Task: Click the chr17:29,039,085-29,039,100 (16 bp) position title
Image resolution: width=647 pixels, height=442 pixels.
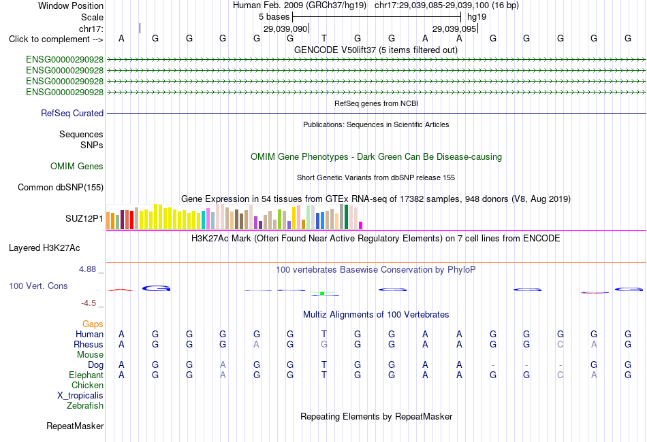Action: pyautogui.click(x=447, y=5)
